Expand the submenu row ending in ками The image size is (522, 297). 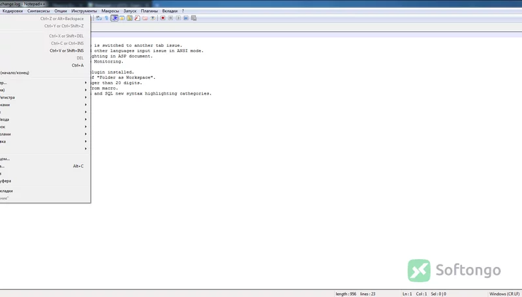[x=45, y=105]
